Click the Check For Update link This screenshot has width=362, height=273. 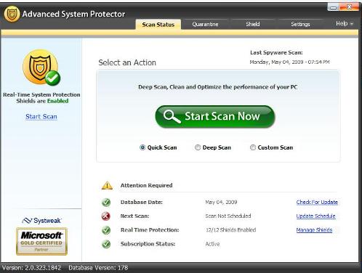(317, 202)
